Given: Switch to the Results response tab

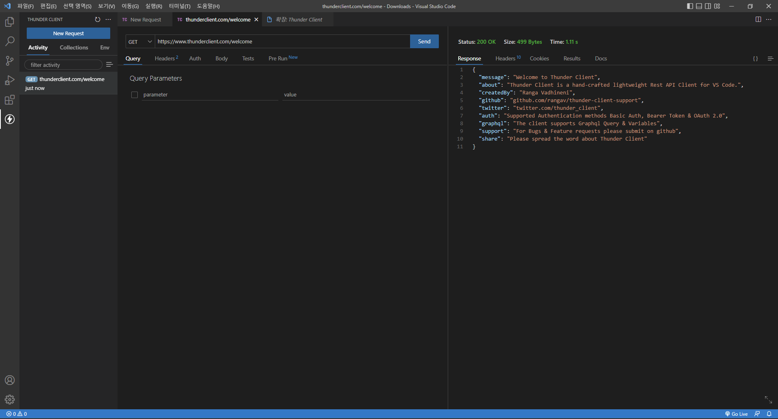Looking at the screenshot, I should [572, 58].
